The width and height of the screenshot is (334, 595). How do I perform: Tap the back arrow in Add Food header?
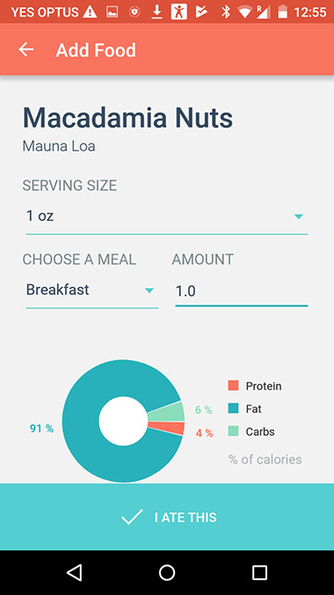[x=26, y=49]
